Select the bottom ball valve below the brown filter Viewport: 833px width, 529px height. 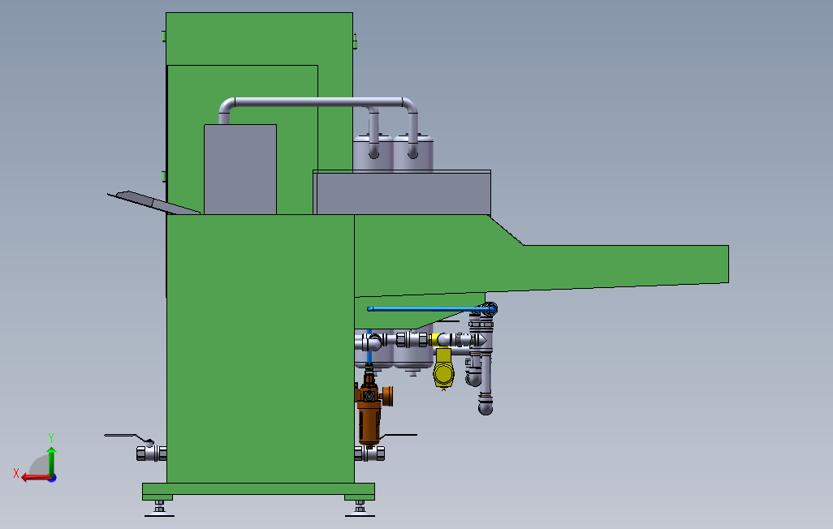coord(369,454)
